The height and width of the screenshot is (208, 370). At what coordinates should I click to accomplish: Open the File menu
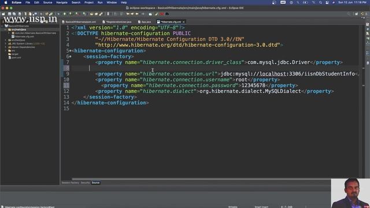pos(28,2)
